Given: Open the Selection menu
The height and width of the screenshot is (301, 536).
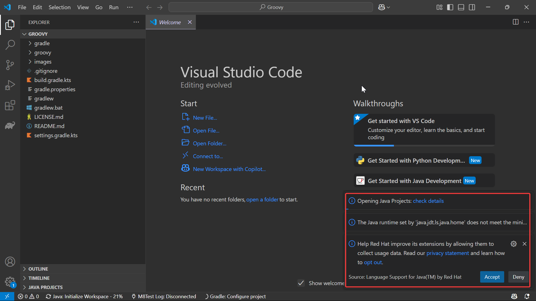Looking at the screenshot, I should [x=59, y=7].
